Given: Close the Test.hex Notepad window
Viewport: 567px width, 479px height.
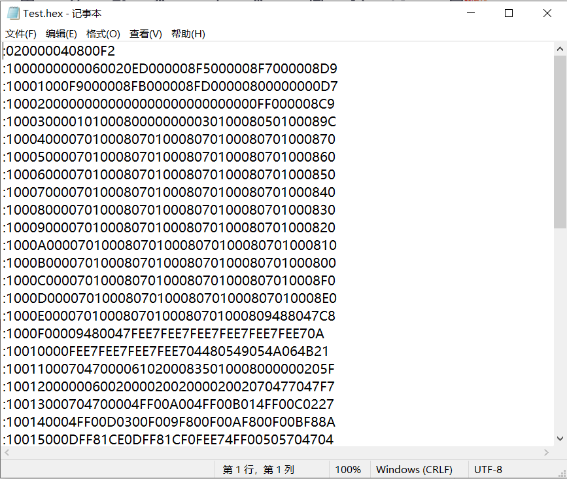Looking at the screenshot, I should tap(547, 13).
